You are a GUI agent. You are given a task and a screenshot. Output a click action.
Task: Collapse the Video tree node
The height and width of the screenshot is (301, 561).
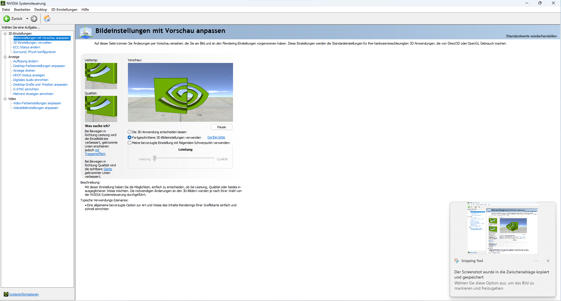click(x=5, y=99)
